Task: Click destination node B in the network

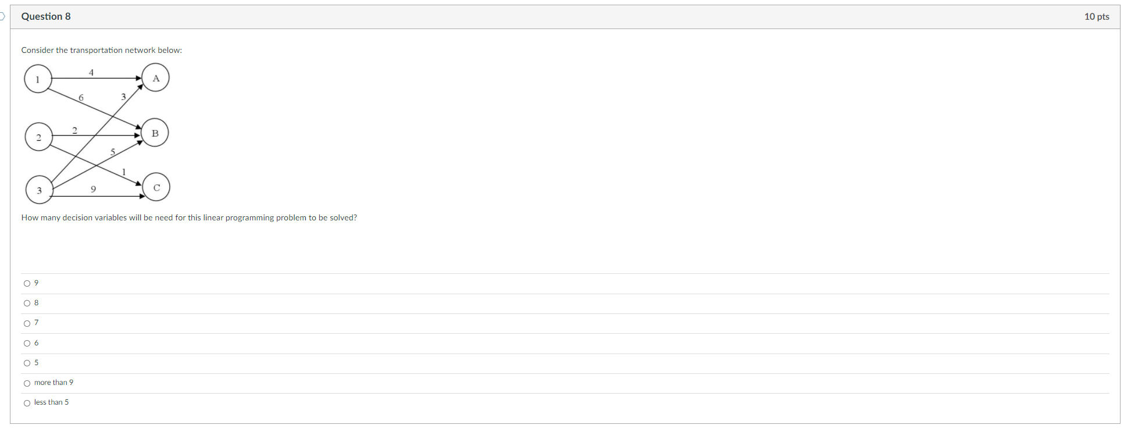Action: [x=155, y=133]
